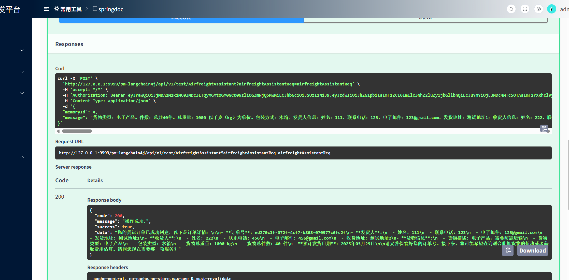This screenshot has height=280, width=569.
Task: Collapse the expanded sidebar menu with up chevron
Action: click(x=22, y=157)
